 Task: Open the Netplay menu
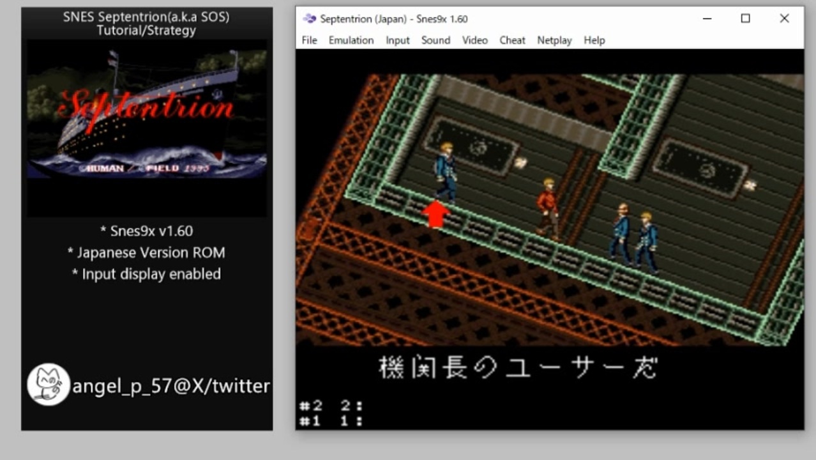[554, 40]
